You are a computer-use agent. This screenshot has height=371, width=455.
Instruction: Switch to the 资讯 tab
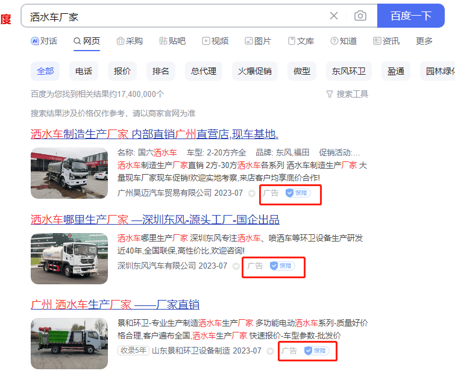tap(386, 41)
